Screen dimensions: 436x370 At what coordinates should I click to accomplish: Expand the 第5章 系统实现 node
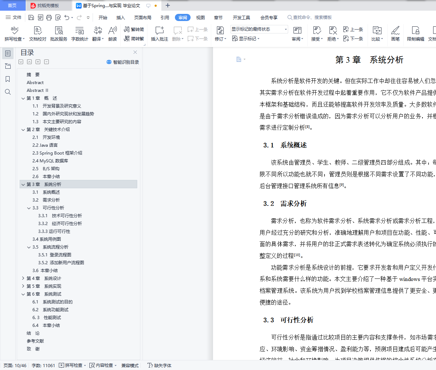pyautogui.click(x=23, y=286)
